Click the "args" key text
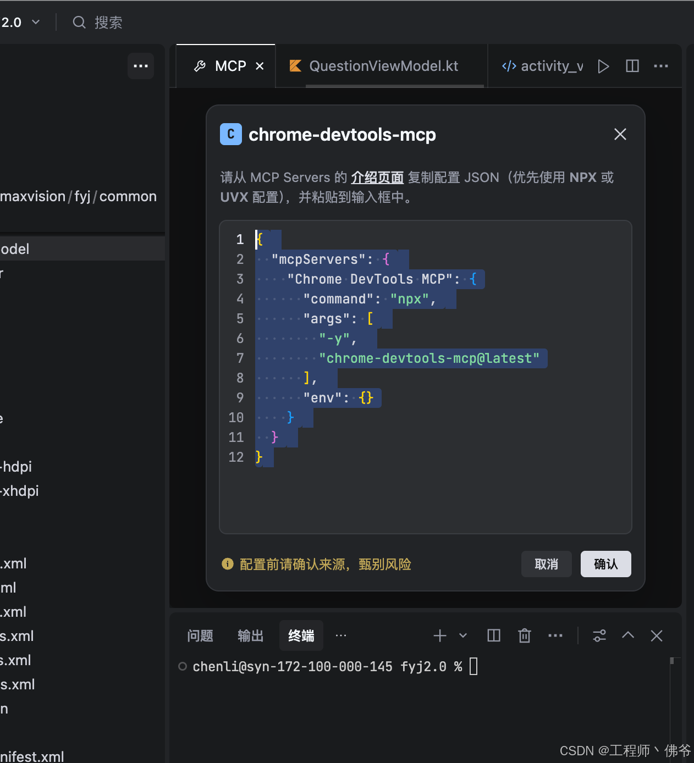Screen dimensions: 694x763 point(326,319)
